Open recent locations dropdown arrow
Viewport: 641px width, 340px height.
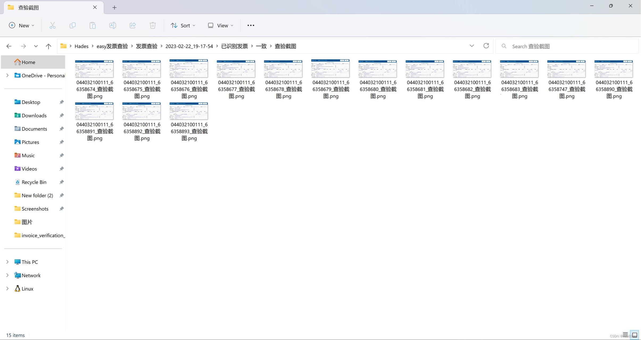[x=36, y=46]
